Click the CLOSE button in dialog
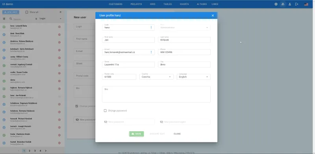 (177, 134)
